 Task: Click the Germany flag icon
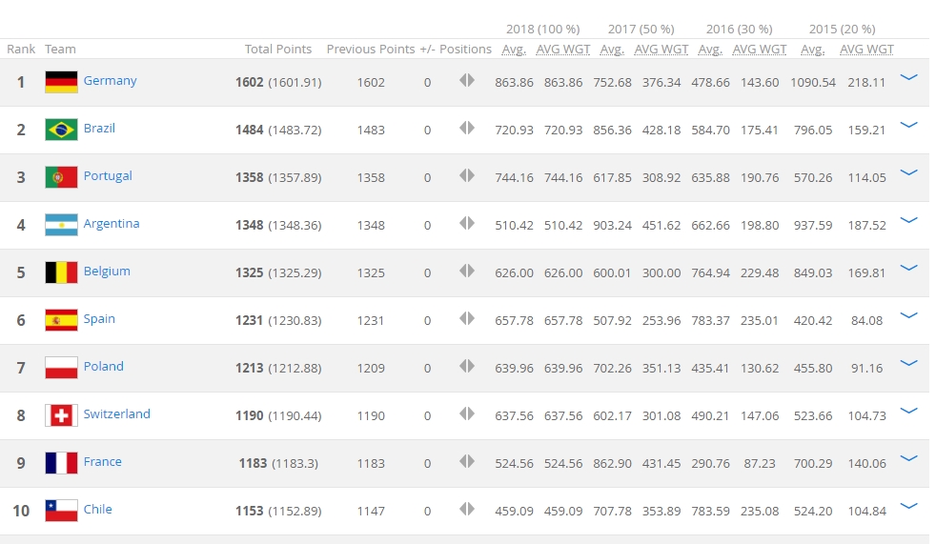tap(61, 82)
